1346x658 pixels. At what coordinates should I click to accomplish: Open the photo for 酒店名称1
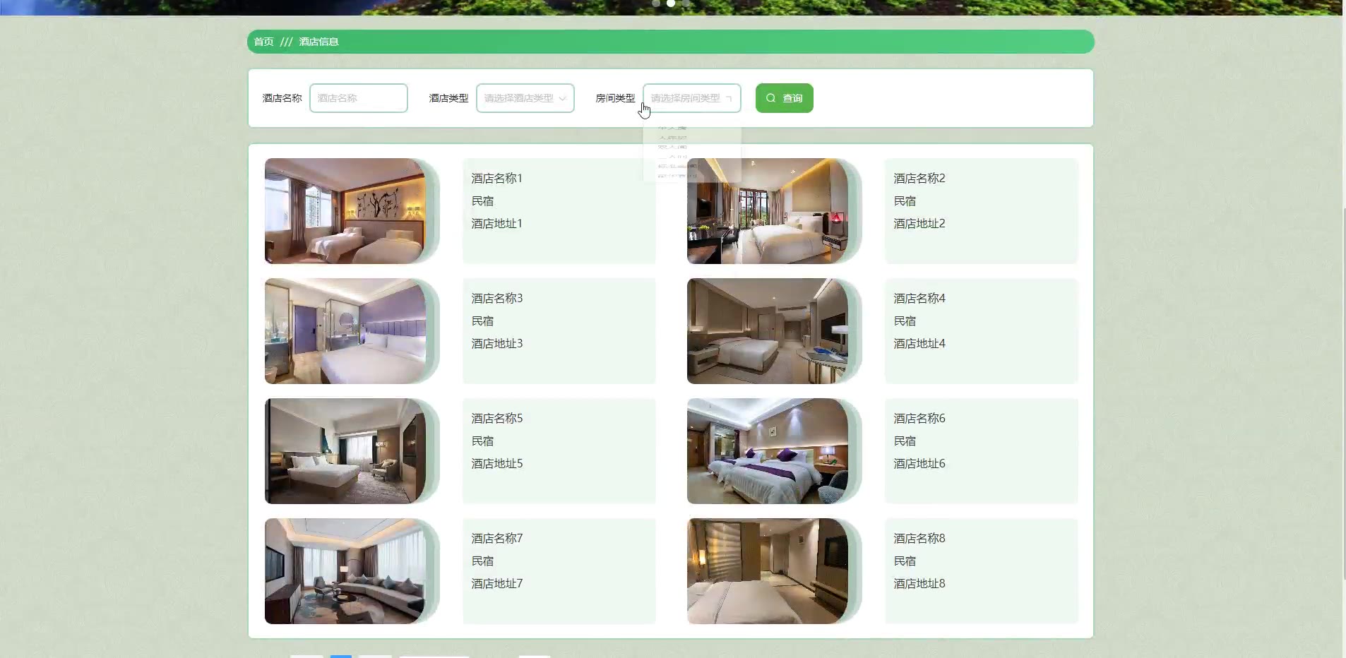coord(345,211)
